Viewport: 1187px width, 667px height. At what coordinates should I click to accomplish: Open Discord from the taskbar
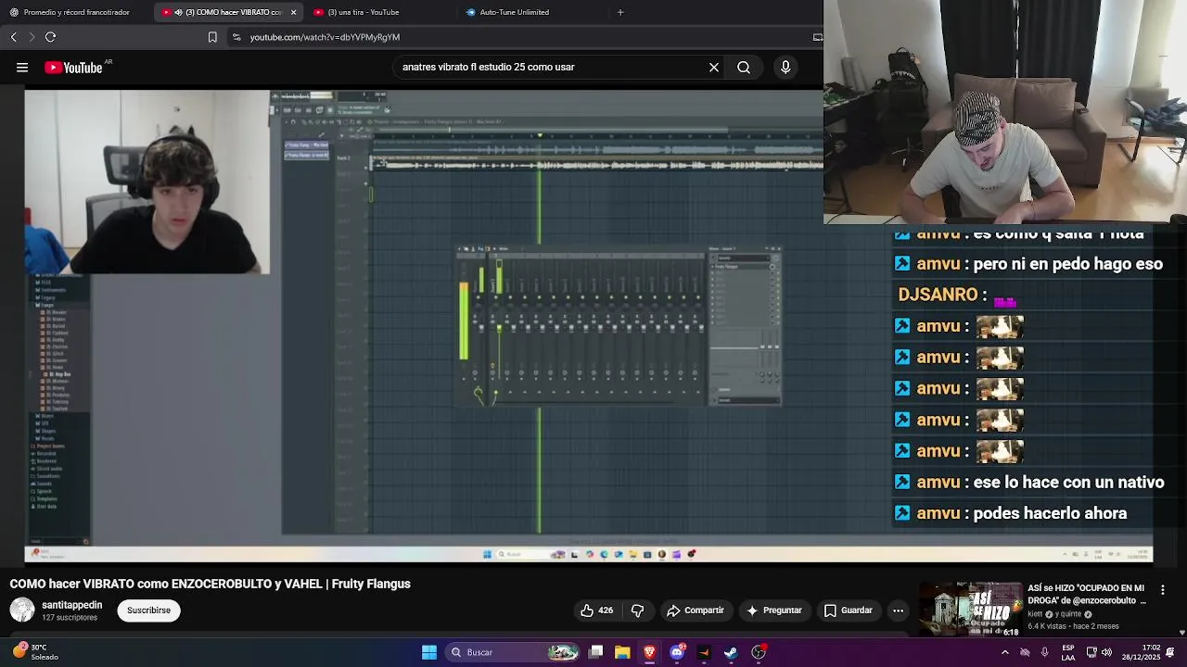(677, 652)
